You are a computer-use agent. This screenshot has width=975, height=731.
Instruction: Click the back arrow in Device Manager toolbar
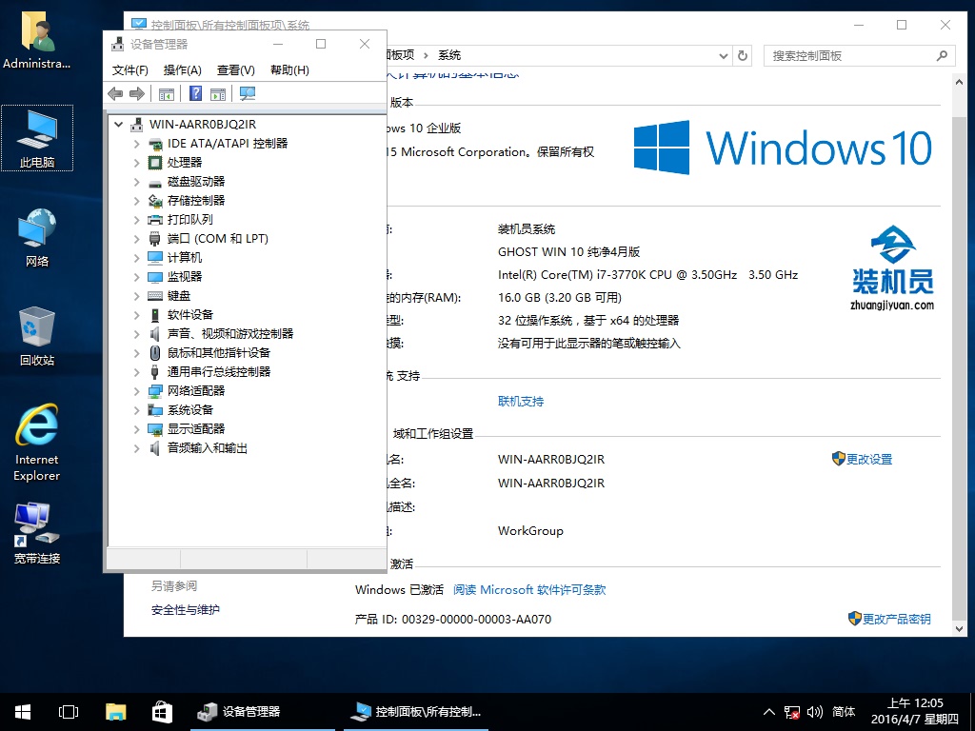115,93
